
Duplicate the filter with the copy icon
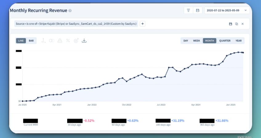click(236, 24)
